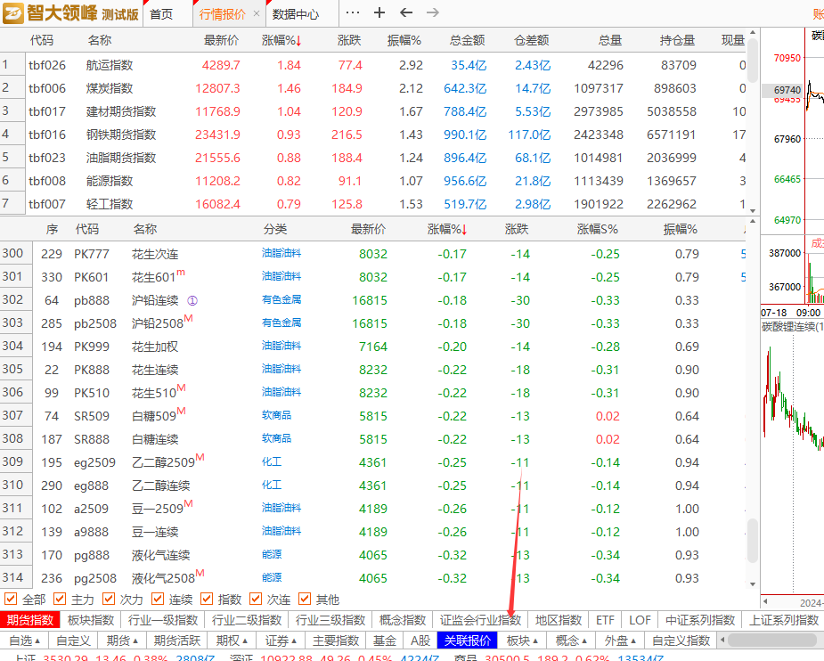Select the 煤炭指数 row
The width and height of the screenshot is (824, 661).
coord(372,88)
